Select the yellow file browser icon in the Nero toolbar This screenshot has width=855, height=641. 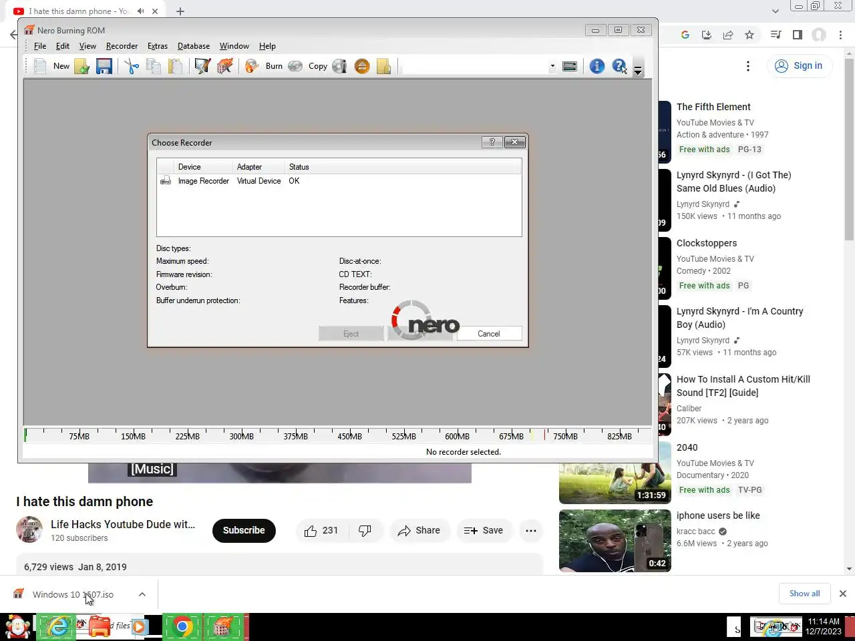pyautogui.click(x=384, y=66)
